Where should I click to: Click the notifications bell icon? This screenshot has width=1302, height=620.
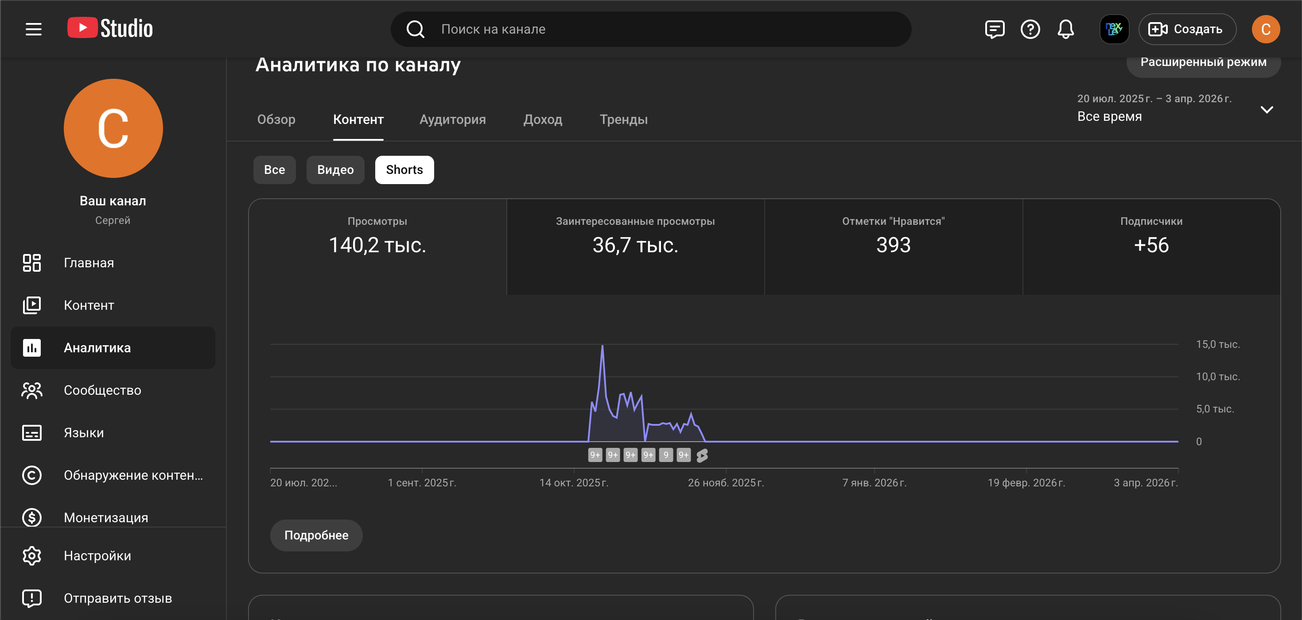click(x=1065, y=29)
